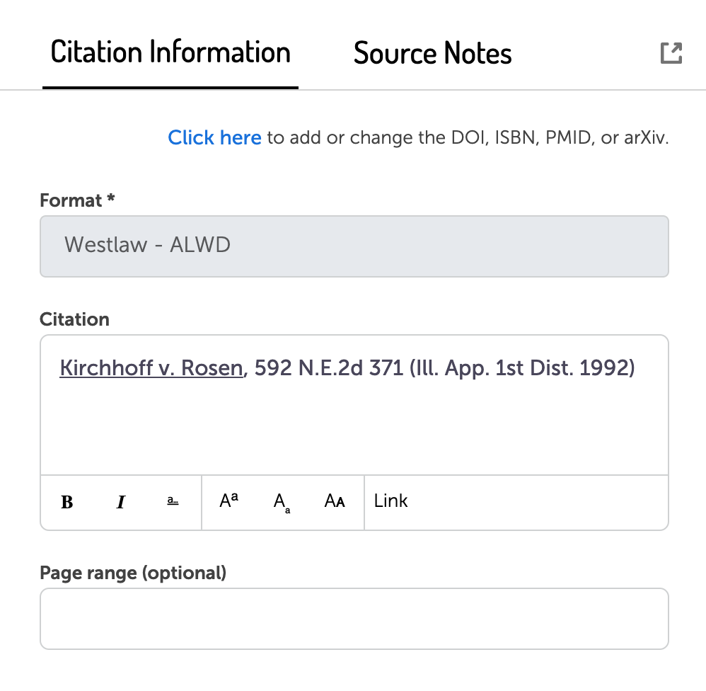Open the Westlaw - ALWD format dropdown
This screenshot has height=691, width=706.
(x=354, y=246)
